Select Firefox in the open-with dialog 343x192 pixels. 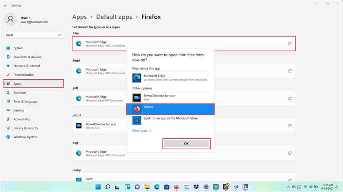pos(171,109)
